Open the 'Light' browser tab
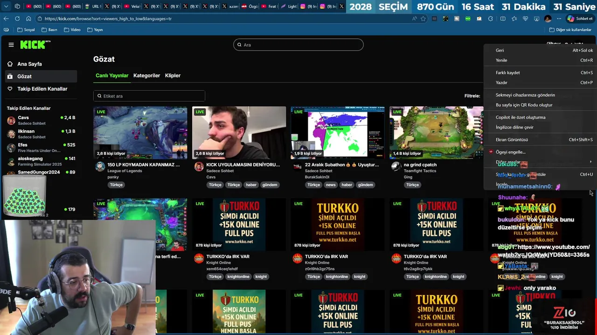Screen dimensions: 597x335 289,7
